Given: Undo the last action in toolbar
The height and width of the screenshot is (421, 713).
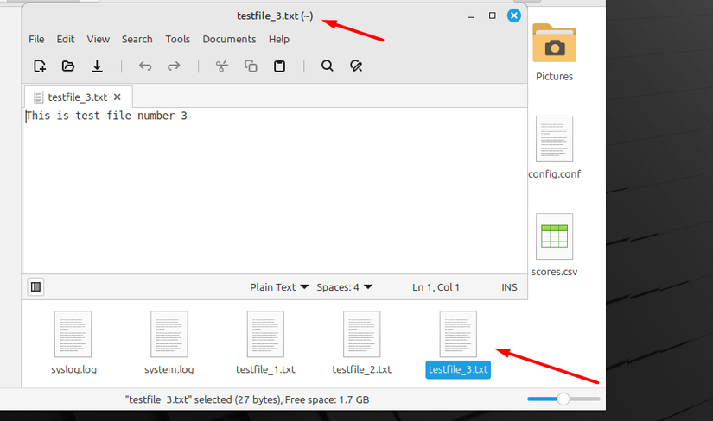Looking at the screenshot, I should (x=145, y=66).
